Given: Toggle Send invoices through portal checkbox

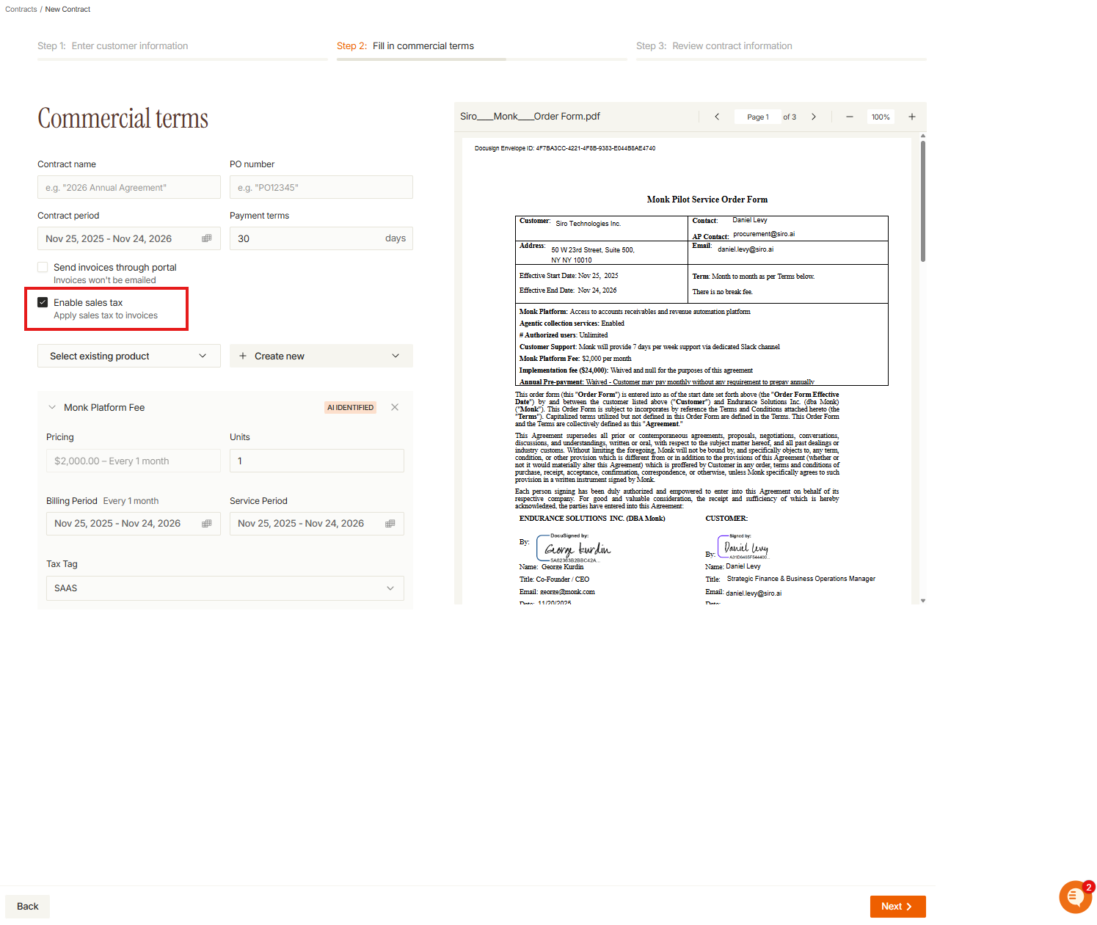Looking at the screenshot, I should click(x=43, y=267).
